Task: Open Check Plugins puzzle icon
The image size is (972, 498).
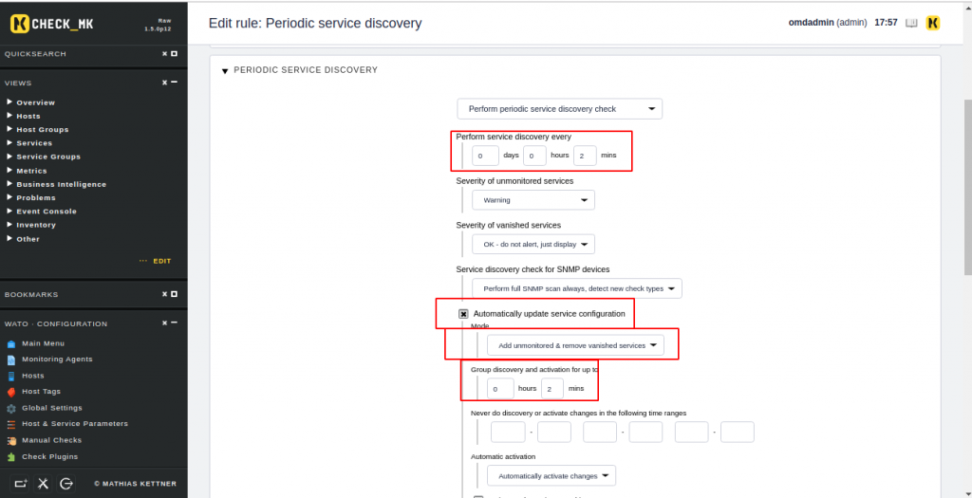Action: [11, 457]
